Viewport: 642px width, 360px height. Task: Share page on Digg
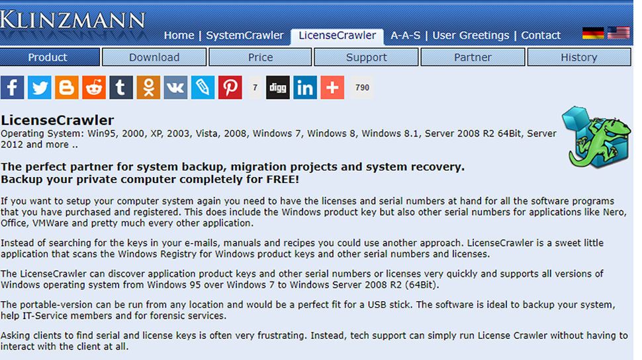tap(277, 87)
